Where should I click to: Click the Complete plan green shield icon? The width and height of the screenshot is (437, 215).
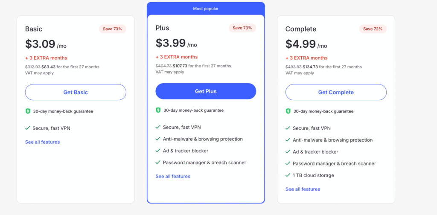[288, 111]
